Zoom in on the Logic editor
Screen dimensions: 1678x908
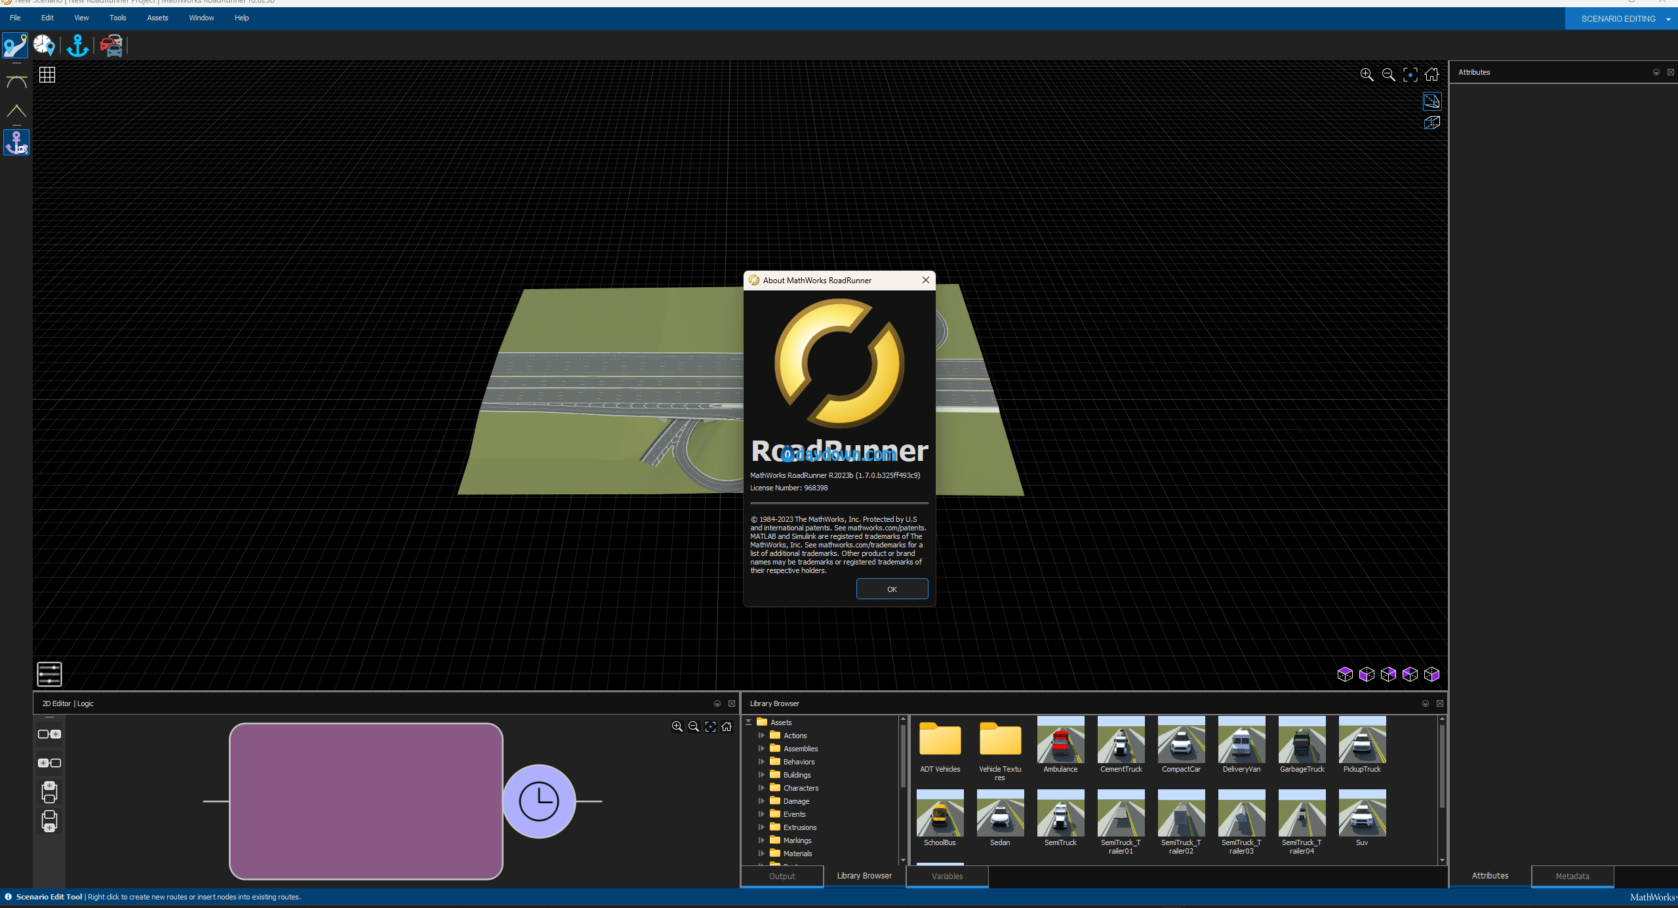tap(677, 726)
